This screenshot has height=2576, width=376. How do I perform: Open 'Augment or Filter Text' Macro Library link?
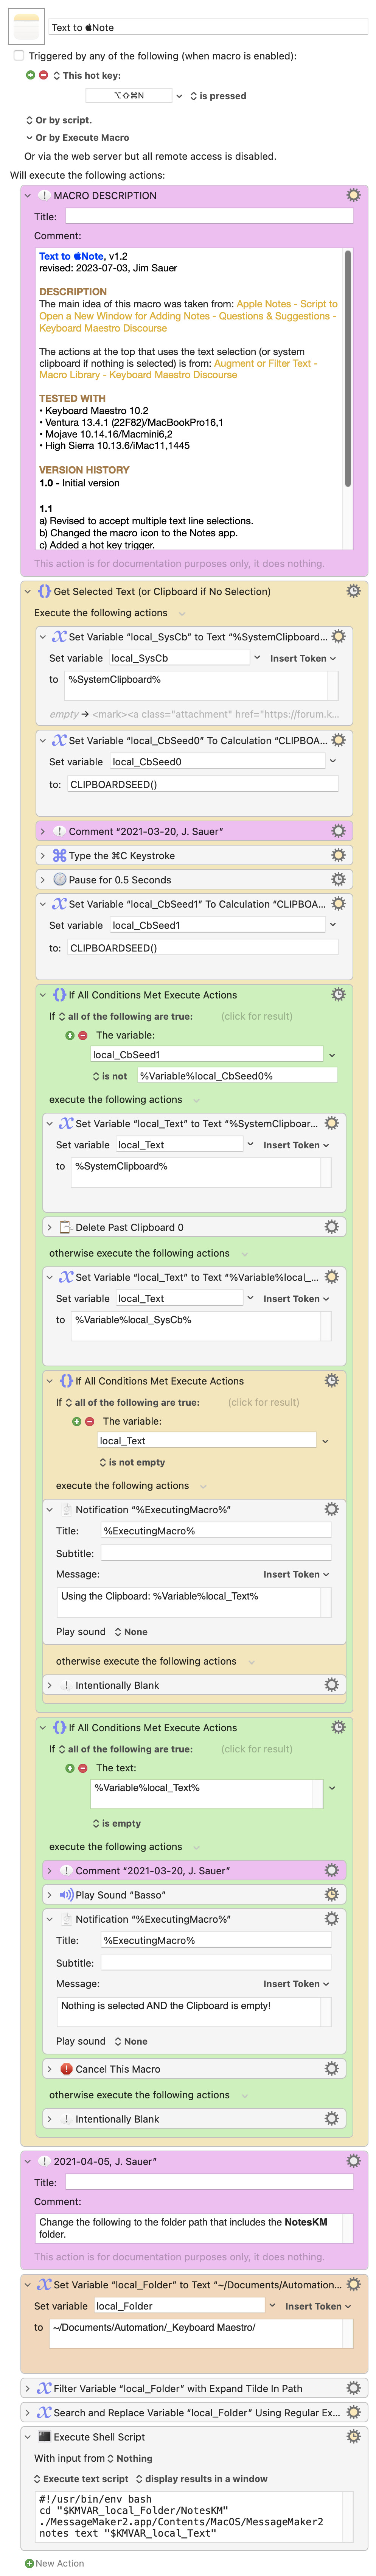tap(178, 369)
